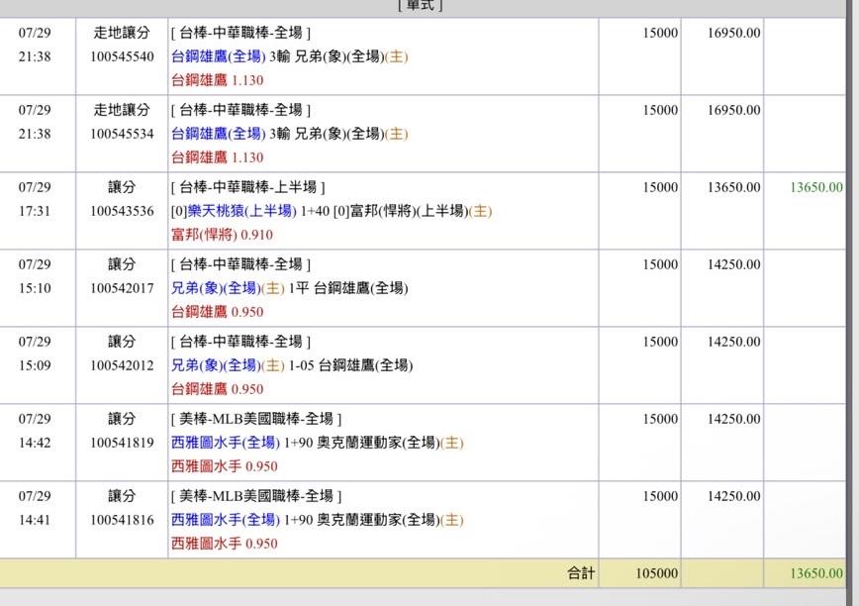Click pick 台鋼雄鷹 1.130 in order 100545540 row
This screenshot has width=859, height=606.
click(217, 80)
